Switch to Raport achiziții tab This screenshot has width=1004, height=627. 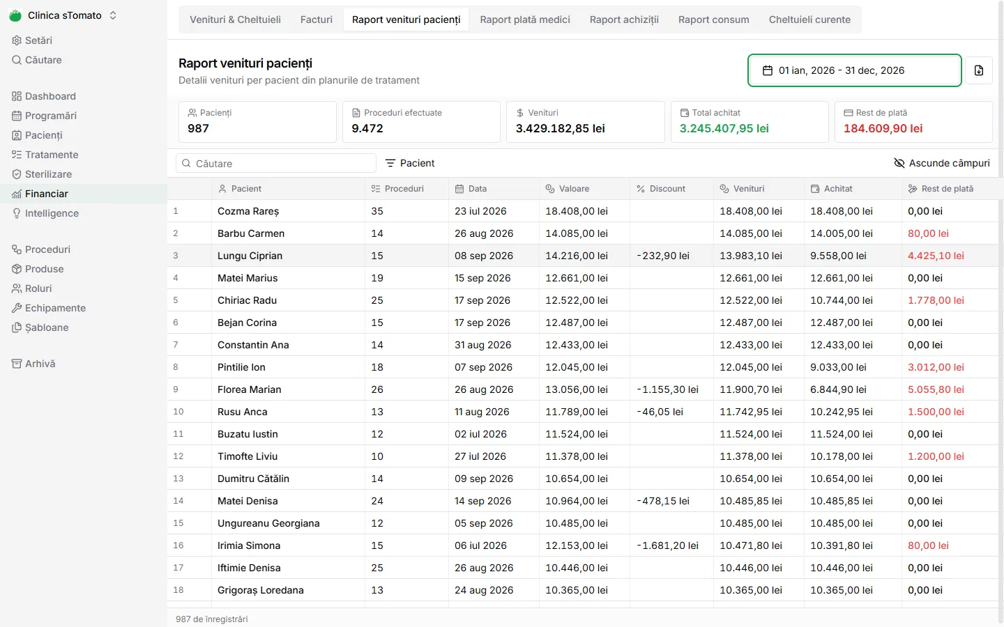point(624,20)
